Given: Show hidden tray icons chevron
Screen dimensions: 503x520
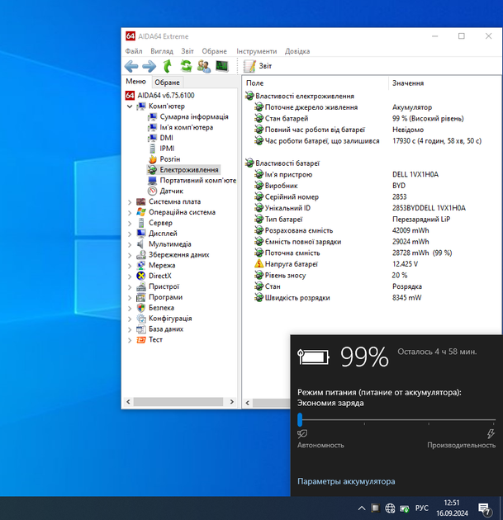Looking at the screenshot, I should (362, 508).
